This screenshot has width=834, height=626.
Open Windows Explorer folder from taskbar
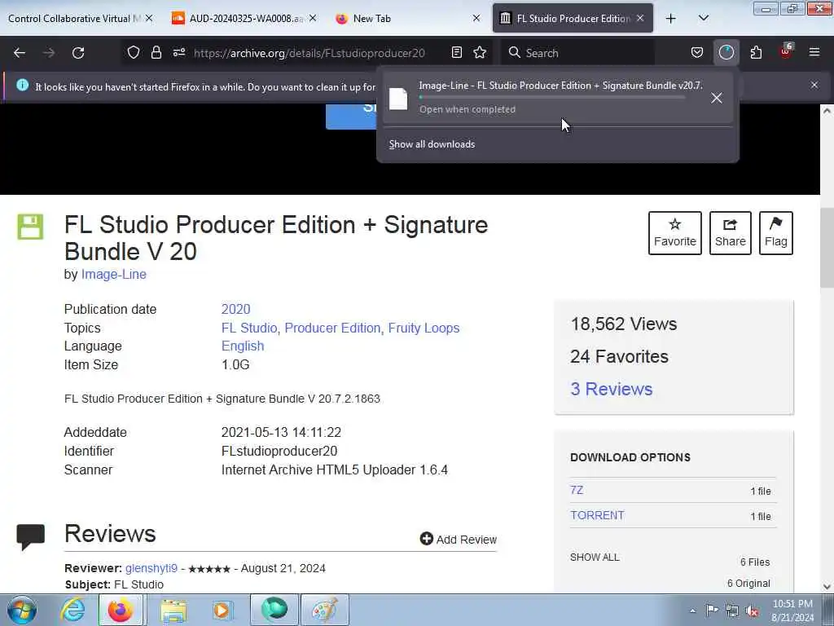[x=173, y=611]
